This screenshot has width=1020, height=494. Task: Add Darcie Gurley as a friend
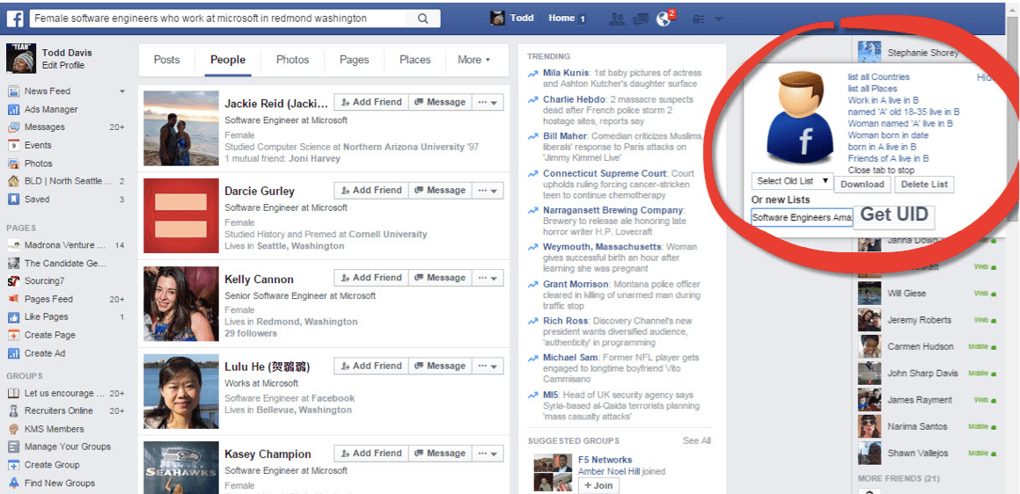[371, 190]
